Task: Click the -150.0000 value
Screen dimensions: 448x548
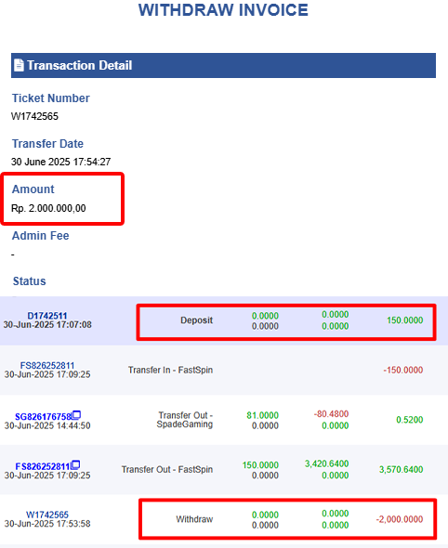Action: click(403, 370)
